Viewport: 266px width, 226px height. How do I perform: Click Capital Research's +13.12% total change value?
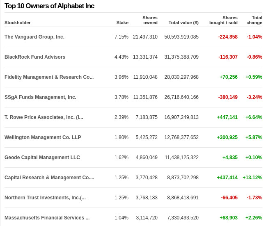pyautogui.click(x=252, y=178)
